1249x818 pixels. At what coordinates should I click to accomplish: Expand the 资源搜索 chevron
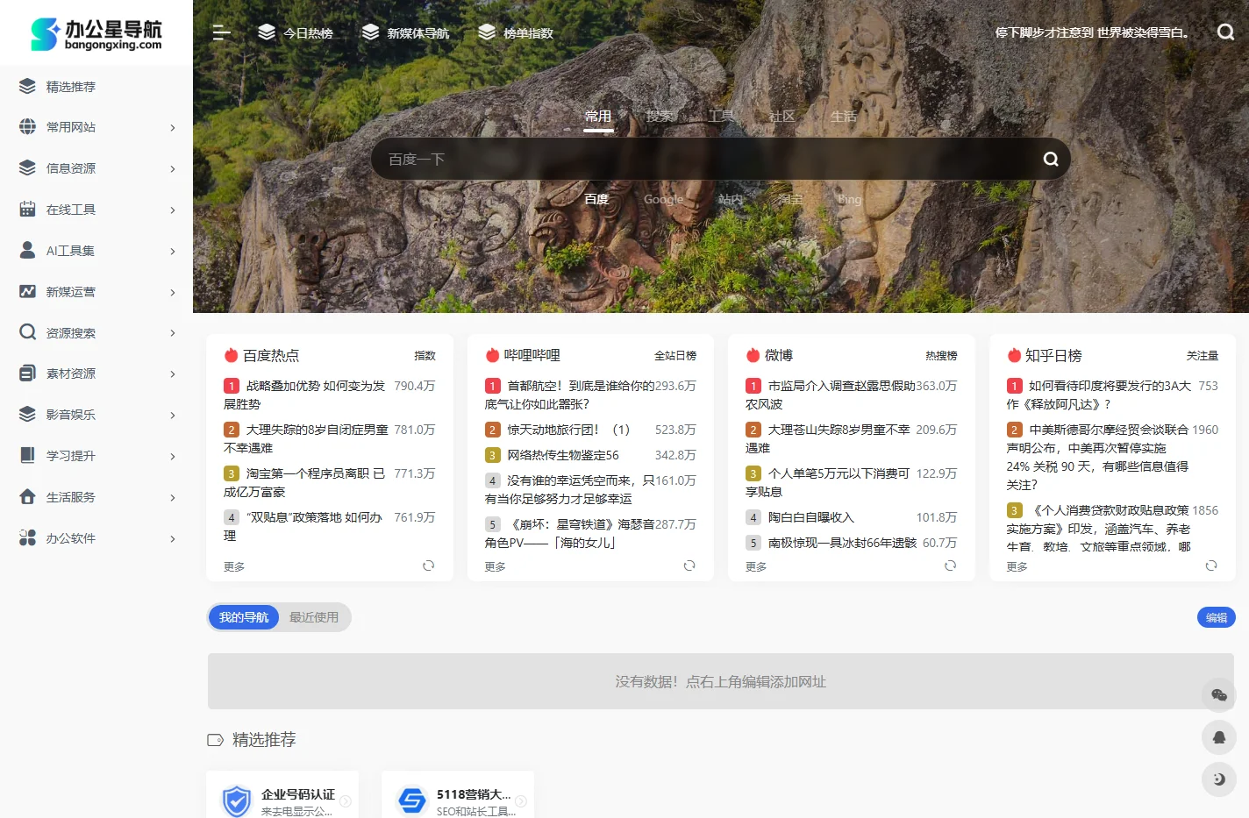172,332
